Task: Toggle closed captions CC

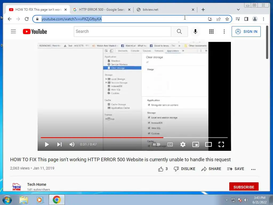Action: click(170, 144)
